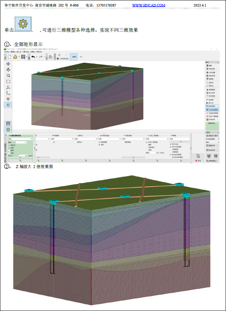Screen dimensions: 226x311
Task: Select the 3D rotate view tool
Action: [8, 70]
